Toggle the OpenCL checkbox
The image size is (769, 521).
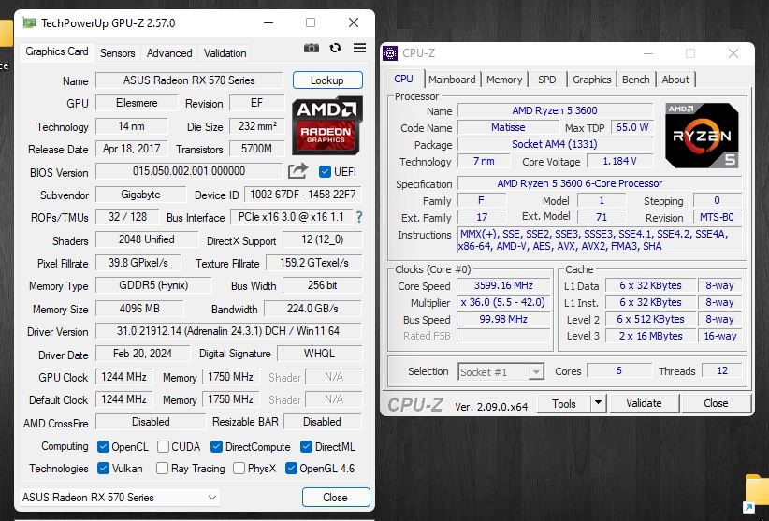[x=103, y=446]
